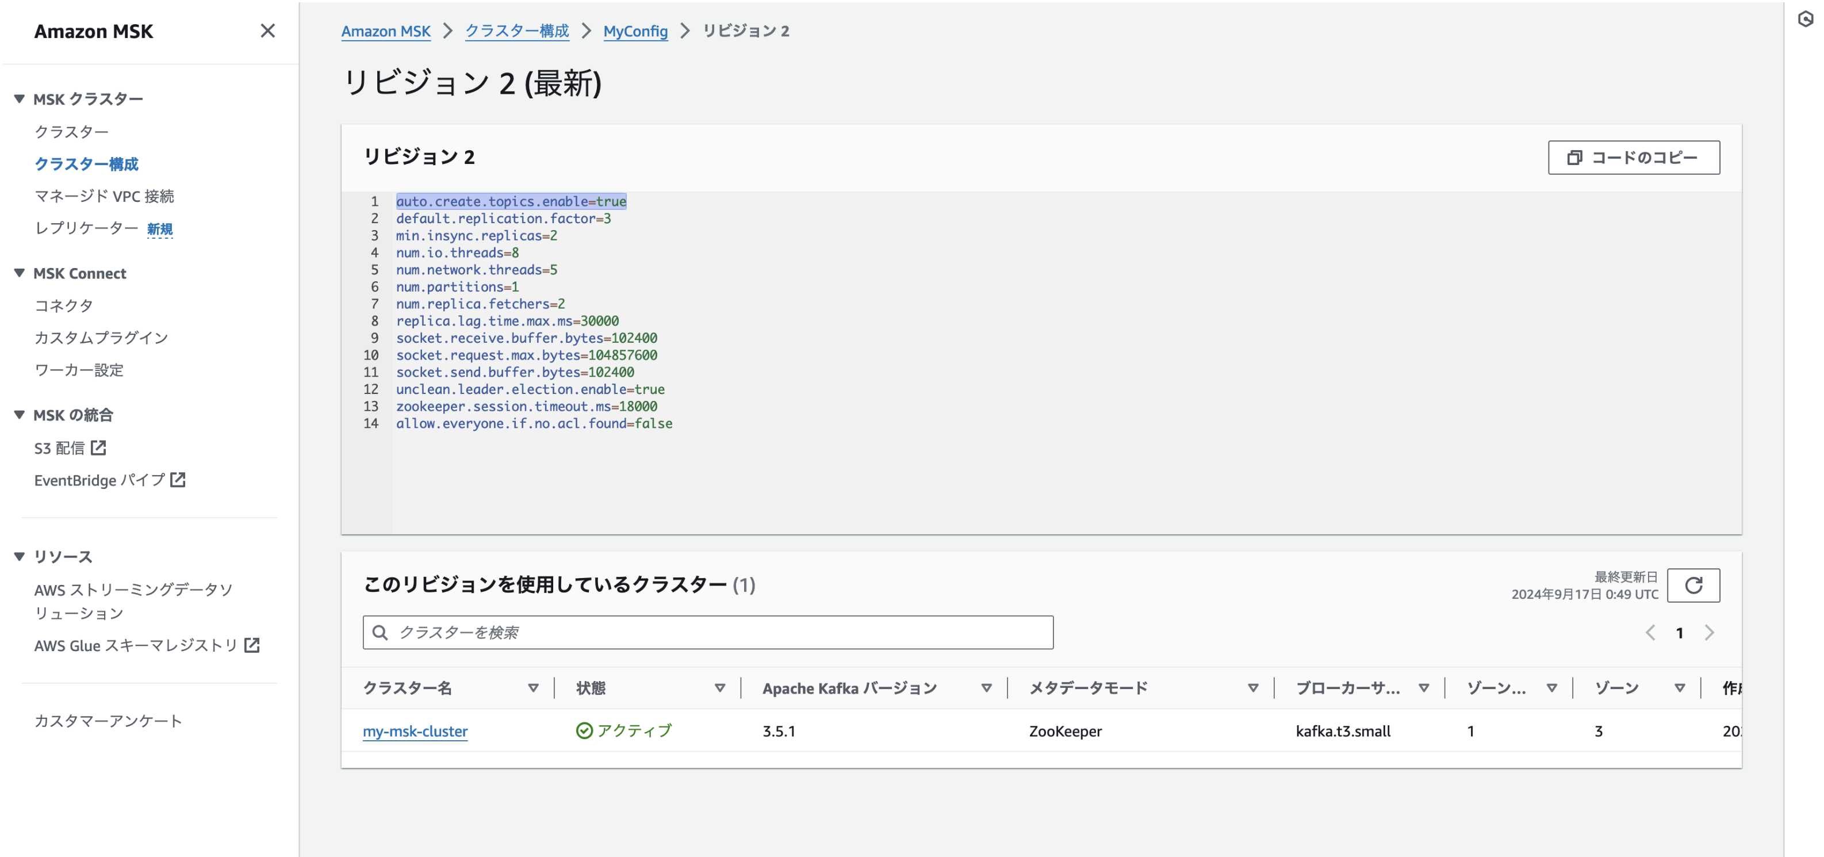Collapse the リソース section
The height and width of the screenshot is (857, 1824).
(19, 556)
